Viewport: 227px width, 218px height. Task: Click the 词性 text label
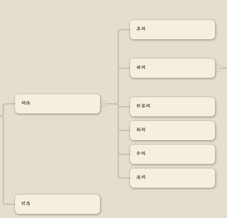26,103
